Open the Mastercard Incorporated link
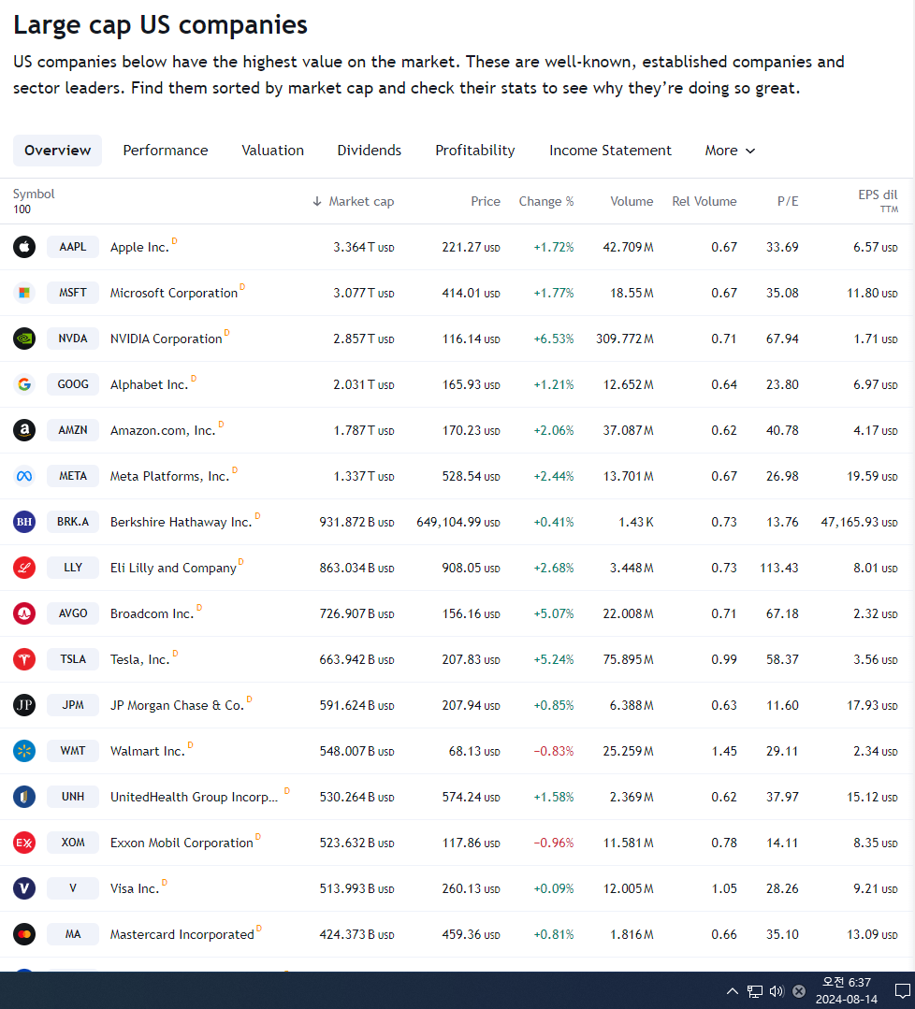The width and height of the screenshot is (915, 1009). [x=182, y=935]
